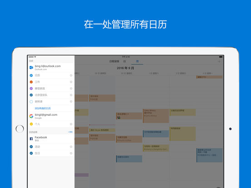Enable the unchecked 钢琴课 calendar checkbox
This screenshot has width=251, height=188.
pos(31,102)
